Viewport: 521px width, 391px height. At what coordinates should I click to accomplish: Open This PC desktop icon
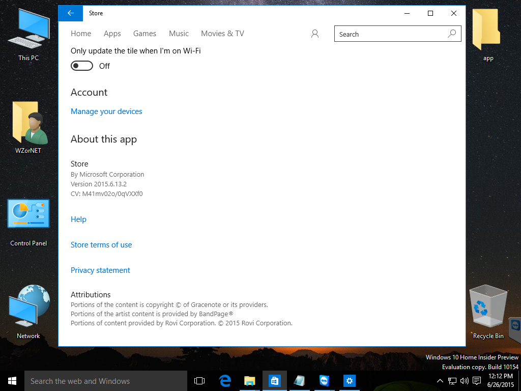[28, 35]
